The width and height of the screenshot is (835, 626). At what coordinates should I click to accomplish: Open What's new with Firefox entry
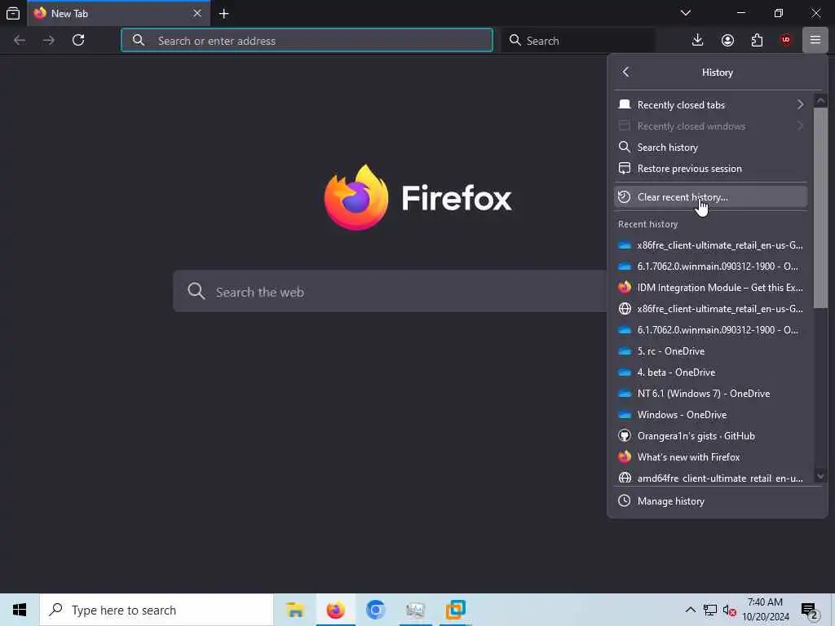click(x=710, y=457)
